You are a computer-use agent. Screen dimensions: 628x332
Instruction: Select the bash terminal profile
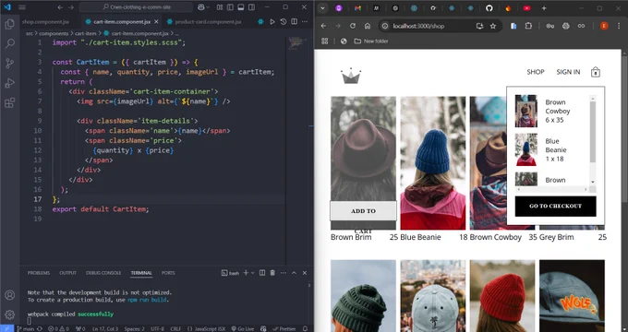[x=230, y=273]
